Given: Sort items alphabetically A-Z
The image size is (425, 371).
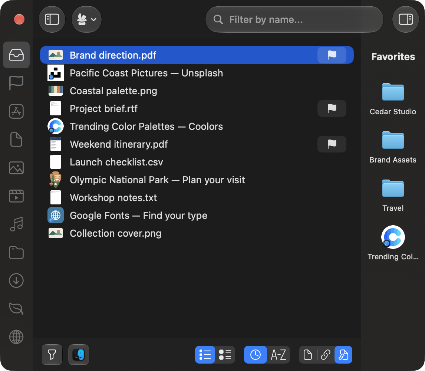Looking at the screenshot, I should [279, 354].
